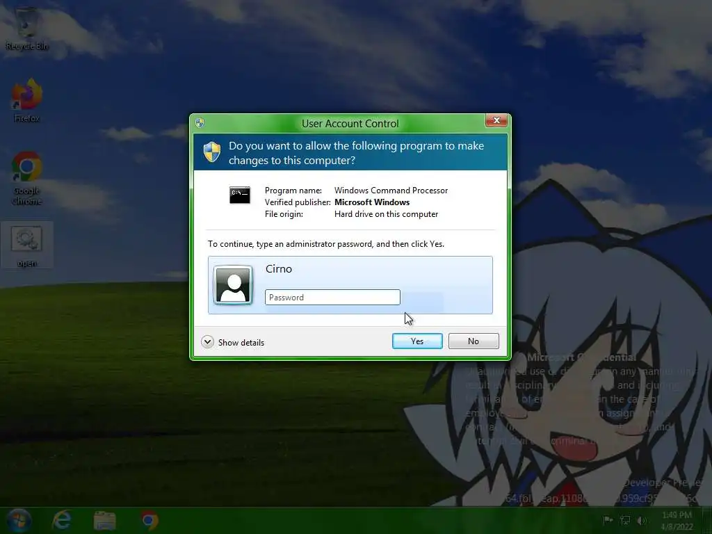
Task: Open File Explorer from the taskbar
Action: [x=104, y=520]
